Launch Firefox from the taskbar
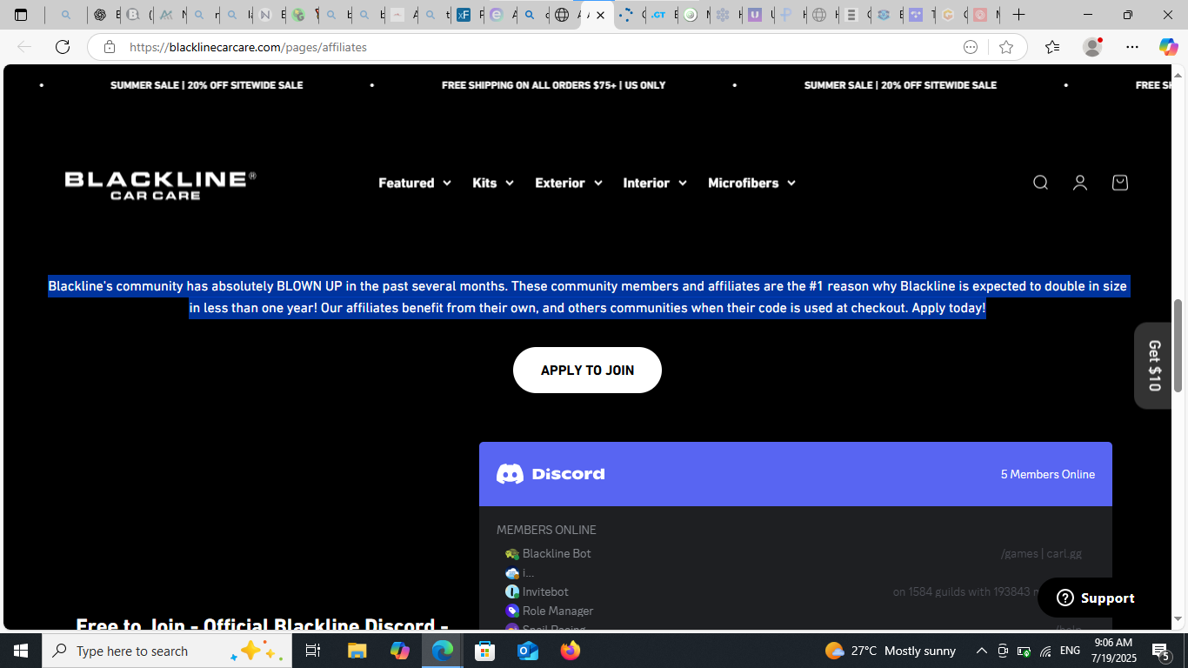 coord(571,651)
